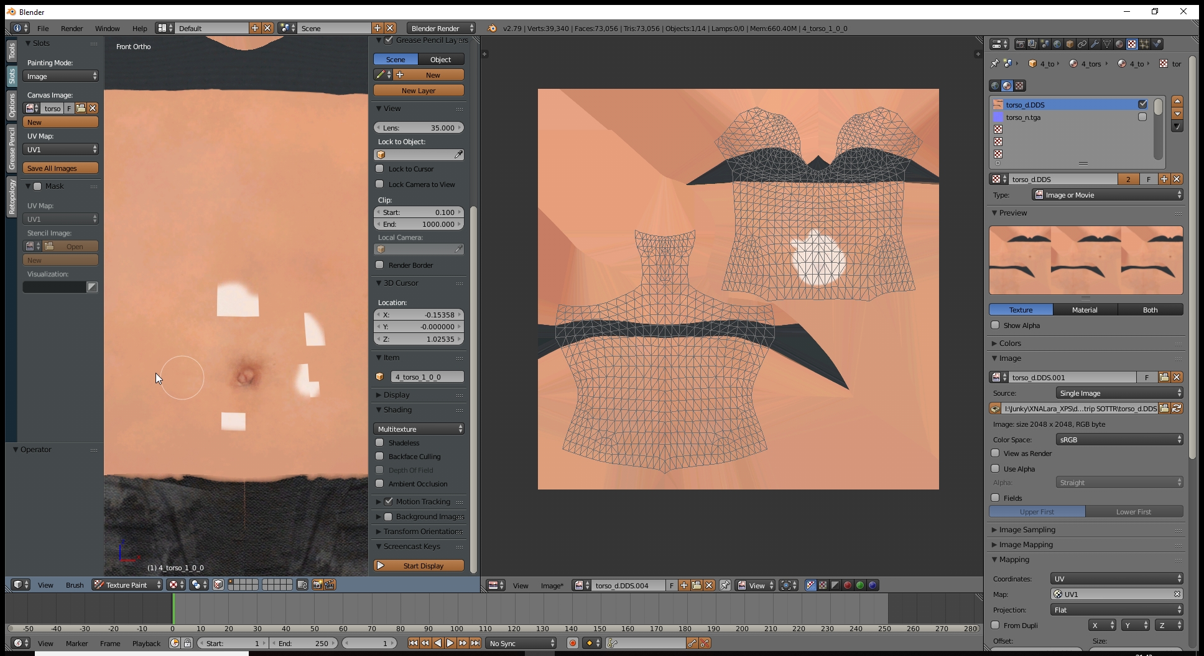The image size is (1204, 656).
Task: Click the Save All Images button
Action: (x=60, y=168)
